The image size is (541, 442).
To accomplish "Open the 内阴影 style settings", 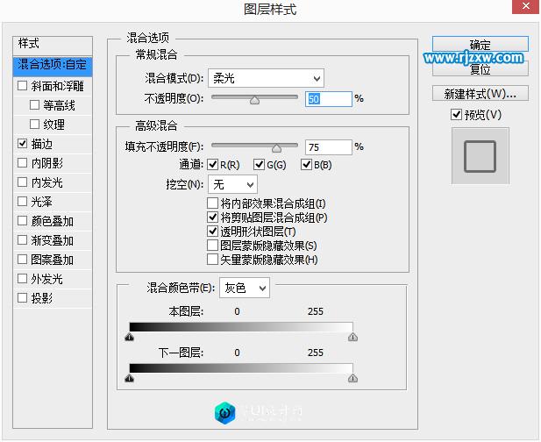I will [47, 163].
